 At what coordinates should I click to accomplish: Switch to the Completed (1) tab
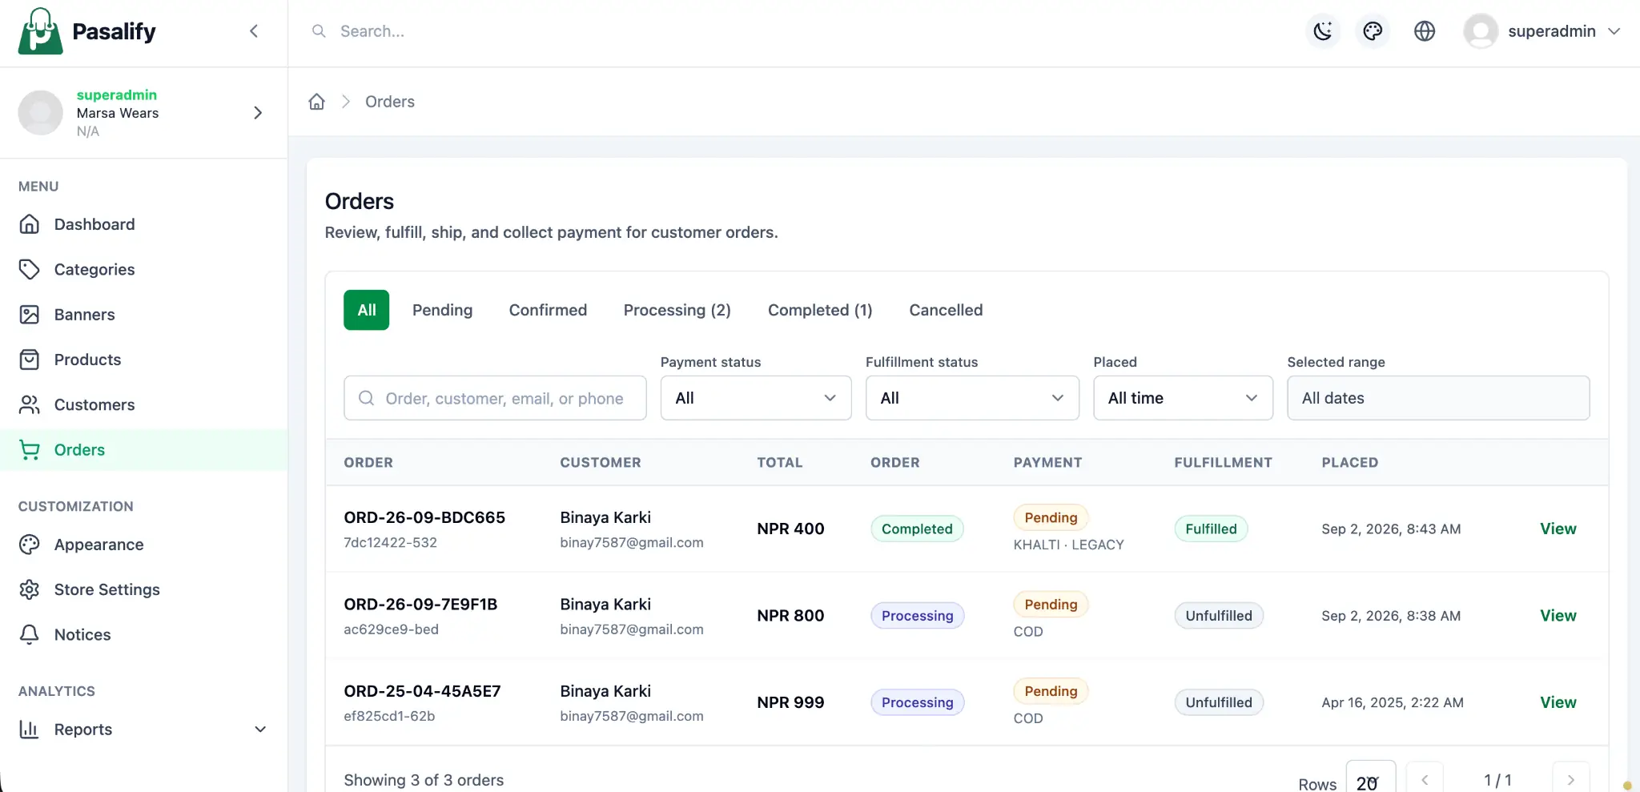820,310
